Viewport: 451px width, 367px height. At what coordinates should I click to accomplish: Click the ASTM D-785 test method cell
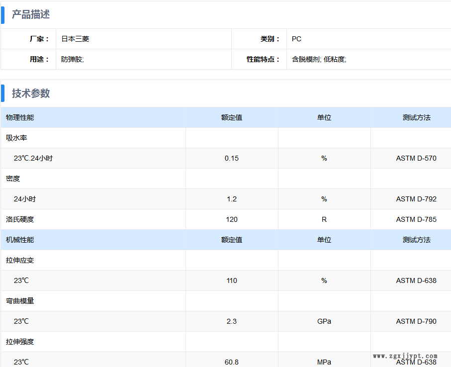[416, 219]
